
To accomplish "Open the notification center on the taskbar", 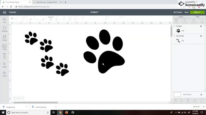I will coord(202,112).
